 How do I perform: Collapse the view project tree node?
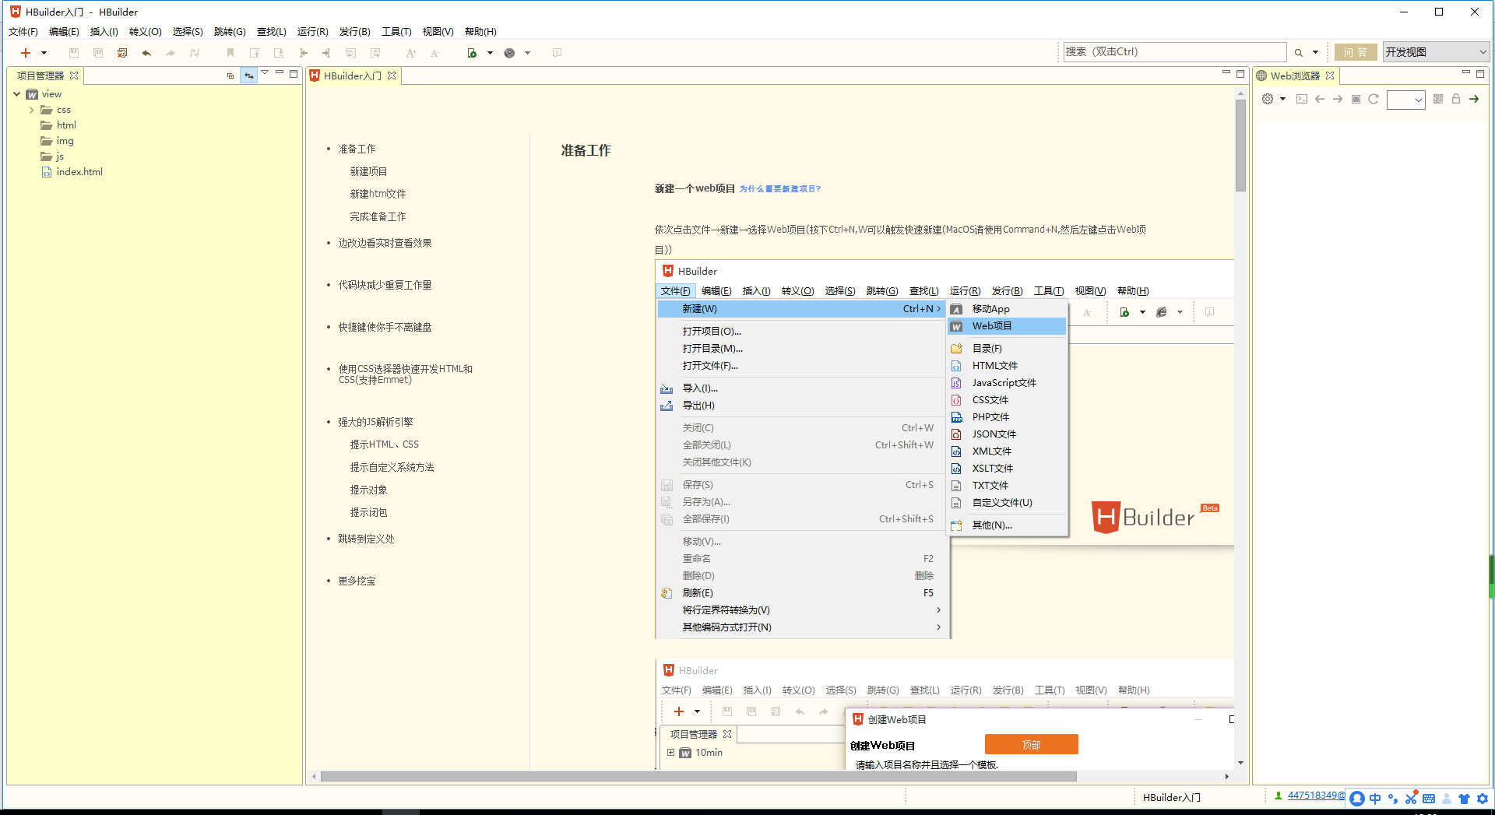click(x=16, y=94)
